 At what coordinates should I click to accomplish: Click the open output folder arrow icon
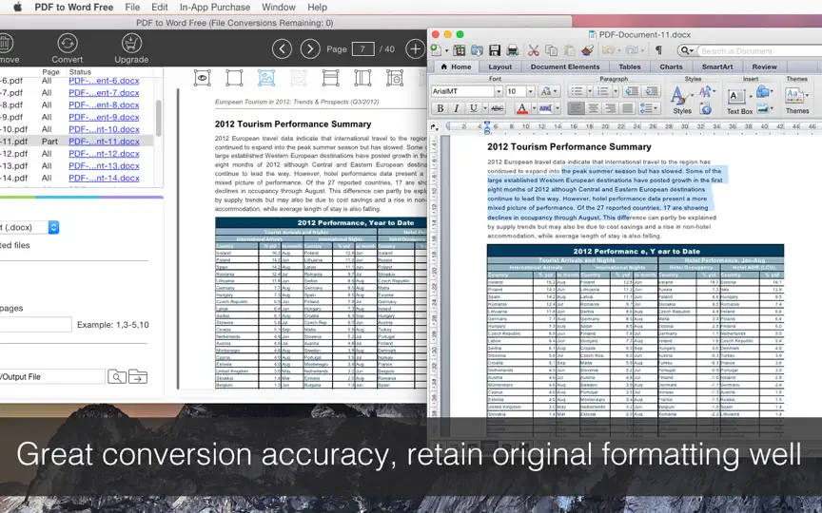coord(138,376)
